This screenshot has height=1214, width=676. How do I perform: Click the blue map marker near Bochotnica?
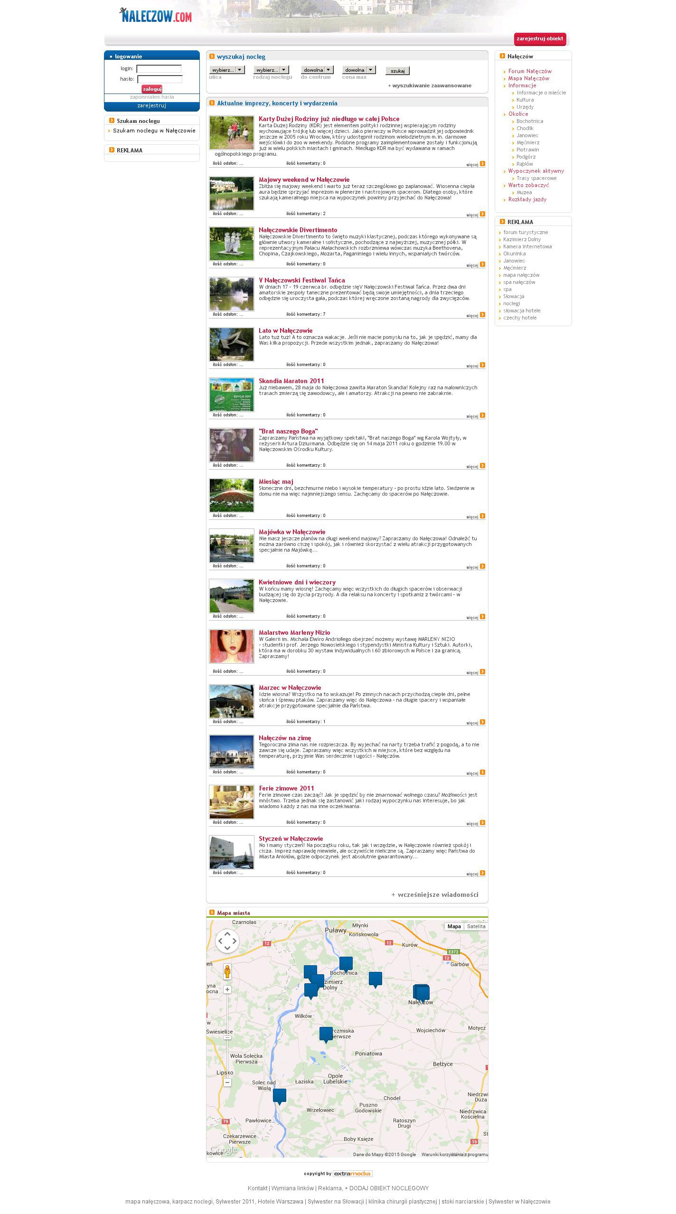click(346, 963)
